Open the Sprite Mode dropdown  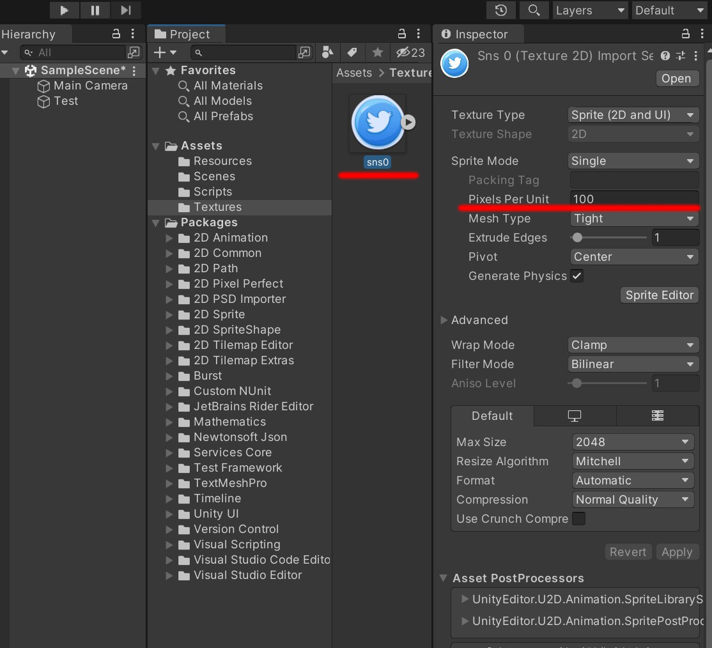[633, 161]
